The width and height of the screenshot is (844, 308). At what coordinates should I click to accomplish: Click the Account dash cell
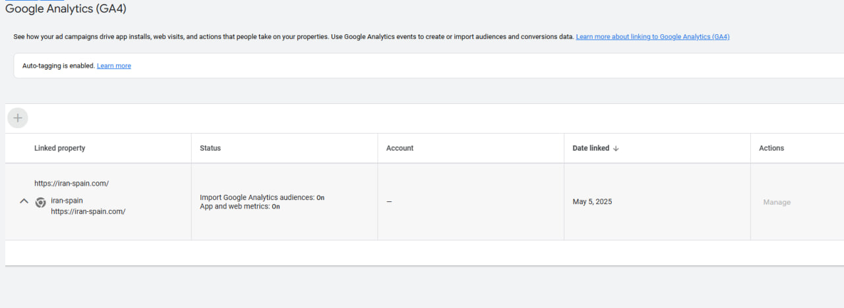(389, 202)
